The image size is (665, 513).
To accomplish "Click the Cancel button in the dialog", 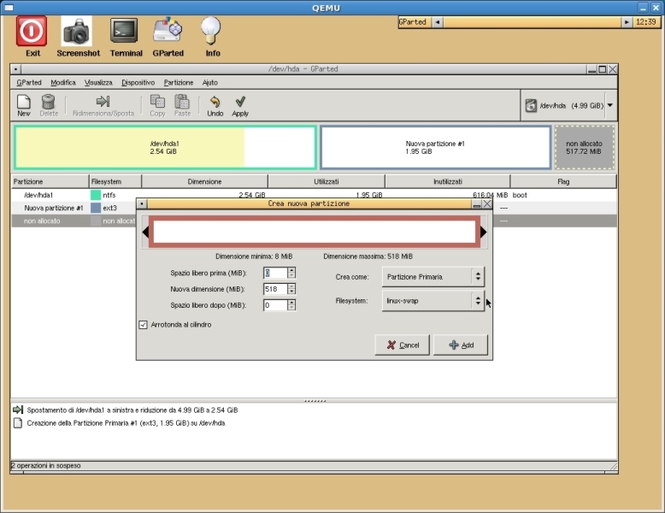I will coord(402,345).
